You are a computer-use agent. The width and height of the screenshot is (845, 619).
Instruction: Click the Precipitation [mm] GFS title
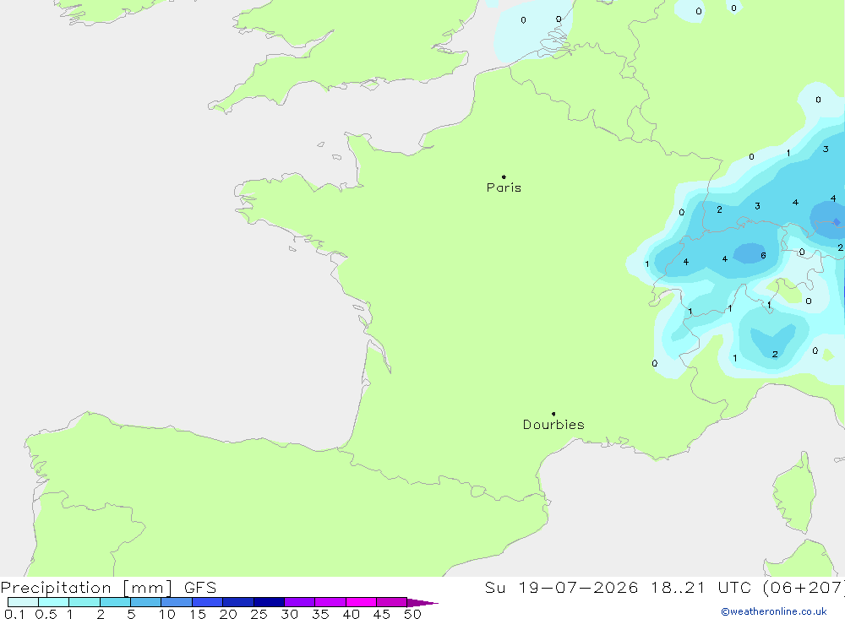point(108,587)
